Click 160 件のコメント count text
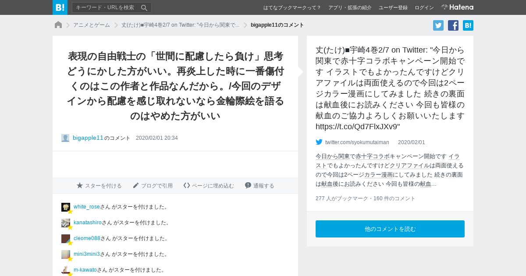526x276 pixels. [394, 198]
